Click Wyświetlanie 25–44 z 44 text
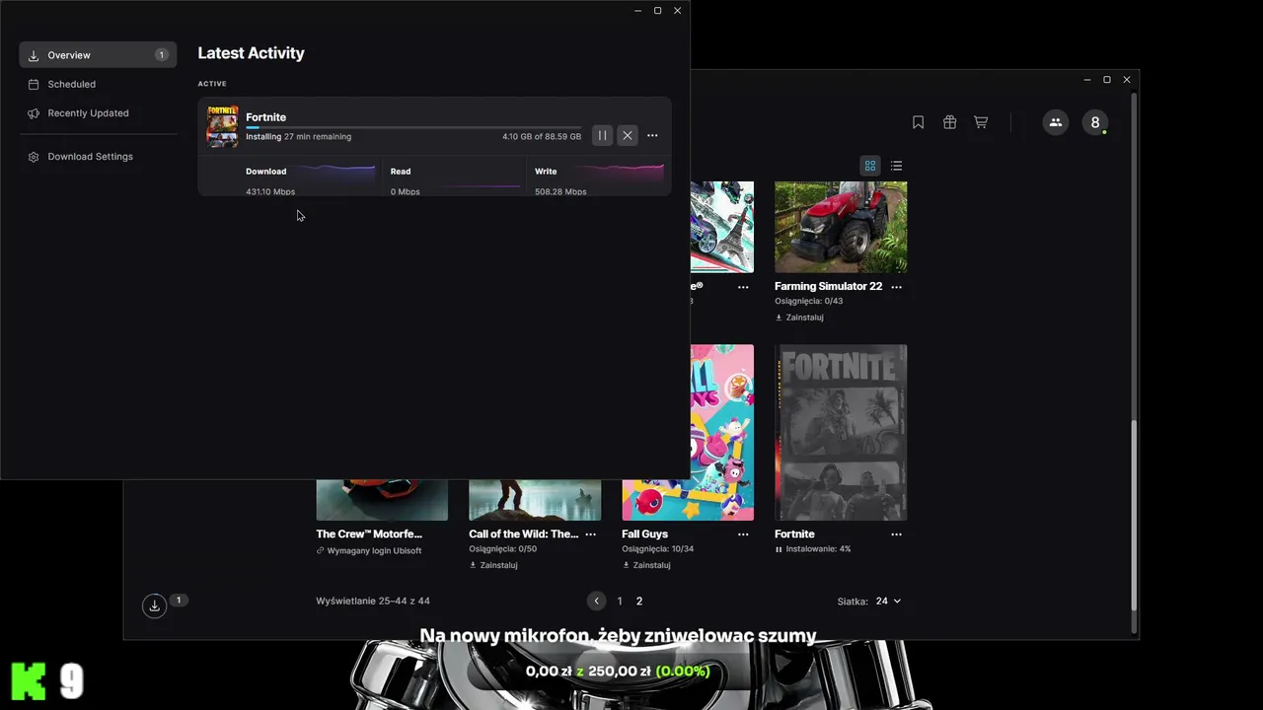This screenshot has height=710, width=1263. pos(373,601)
